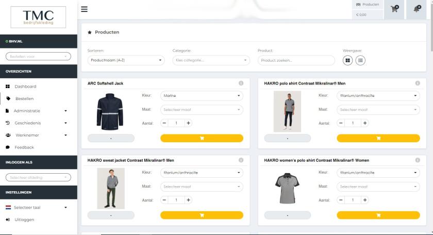Click the HAKRO polo shirt Men image

[x=287, y=111]
